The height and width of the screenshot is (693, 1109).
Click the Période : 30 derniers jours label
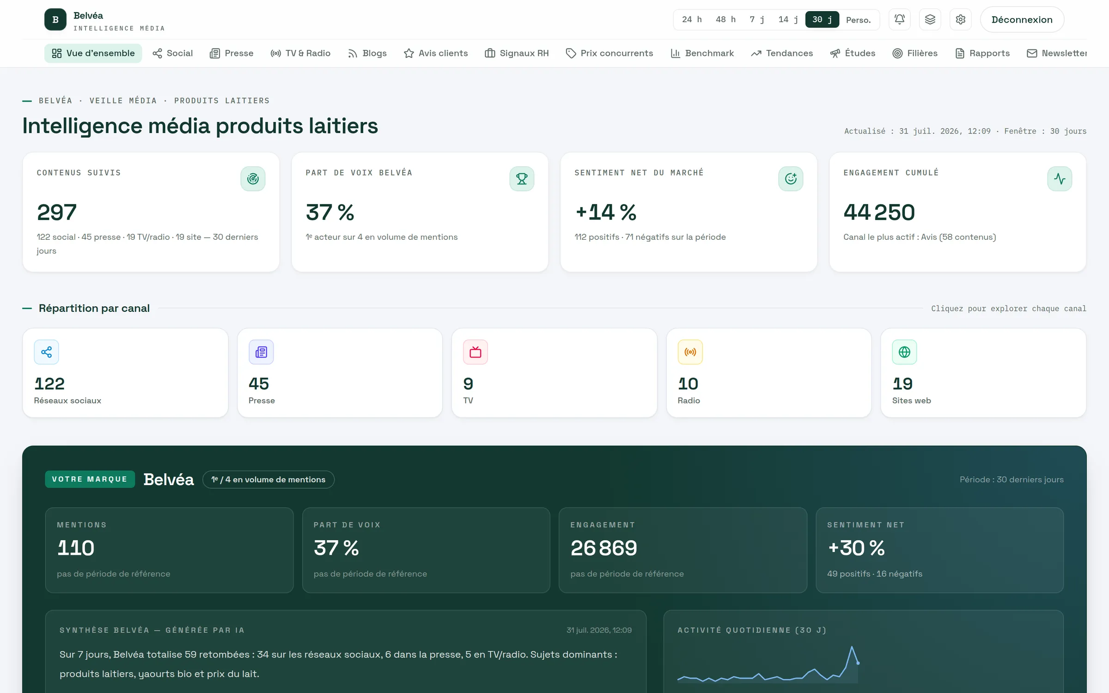pos(1012,480)
